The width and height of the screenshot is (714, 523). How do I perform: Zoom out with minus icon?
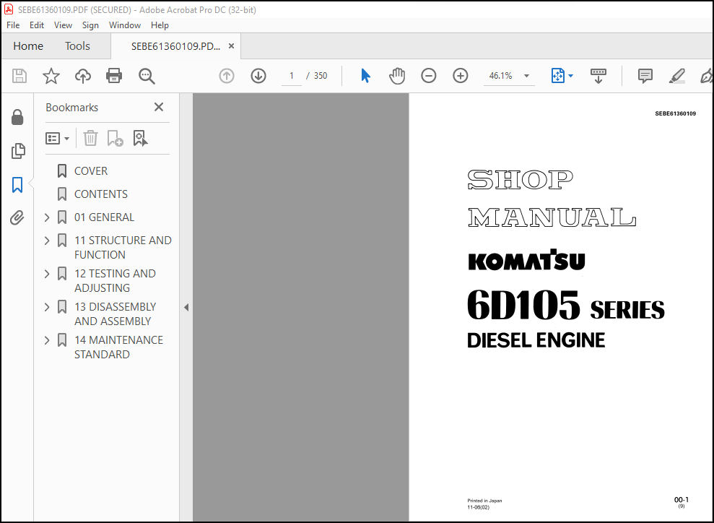(429, 76)
